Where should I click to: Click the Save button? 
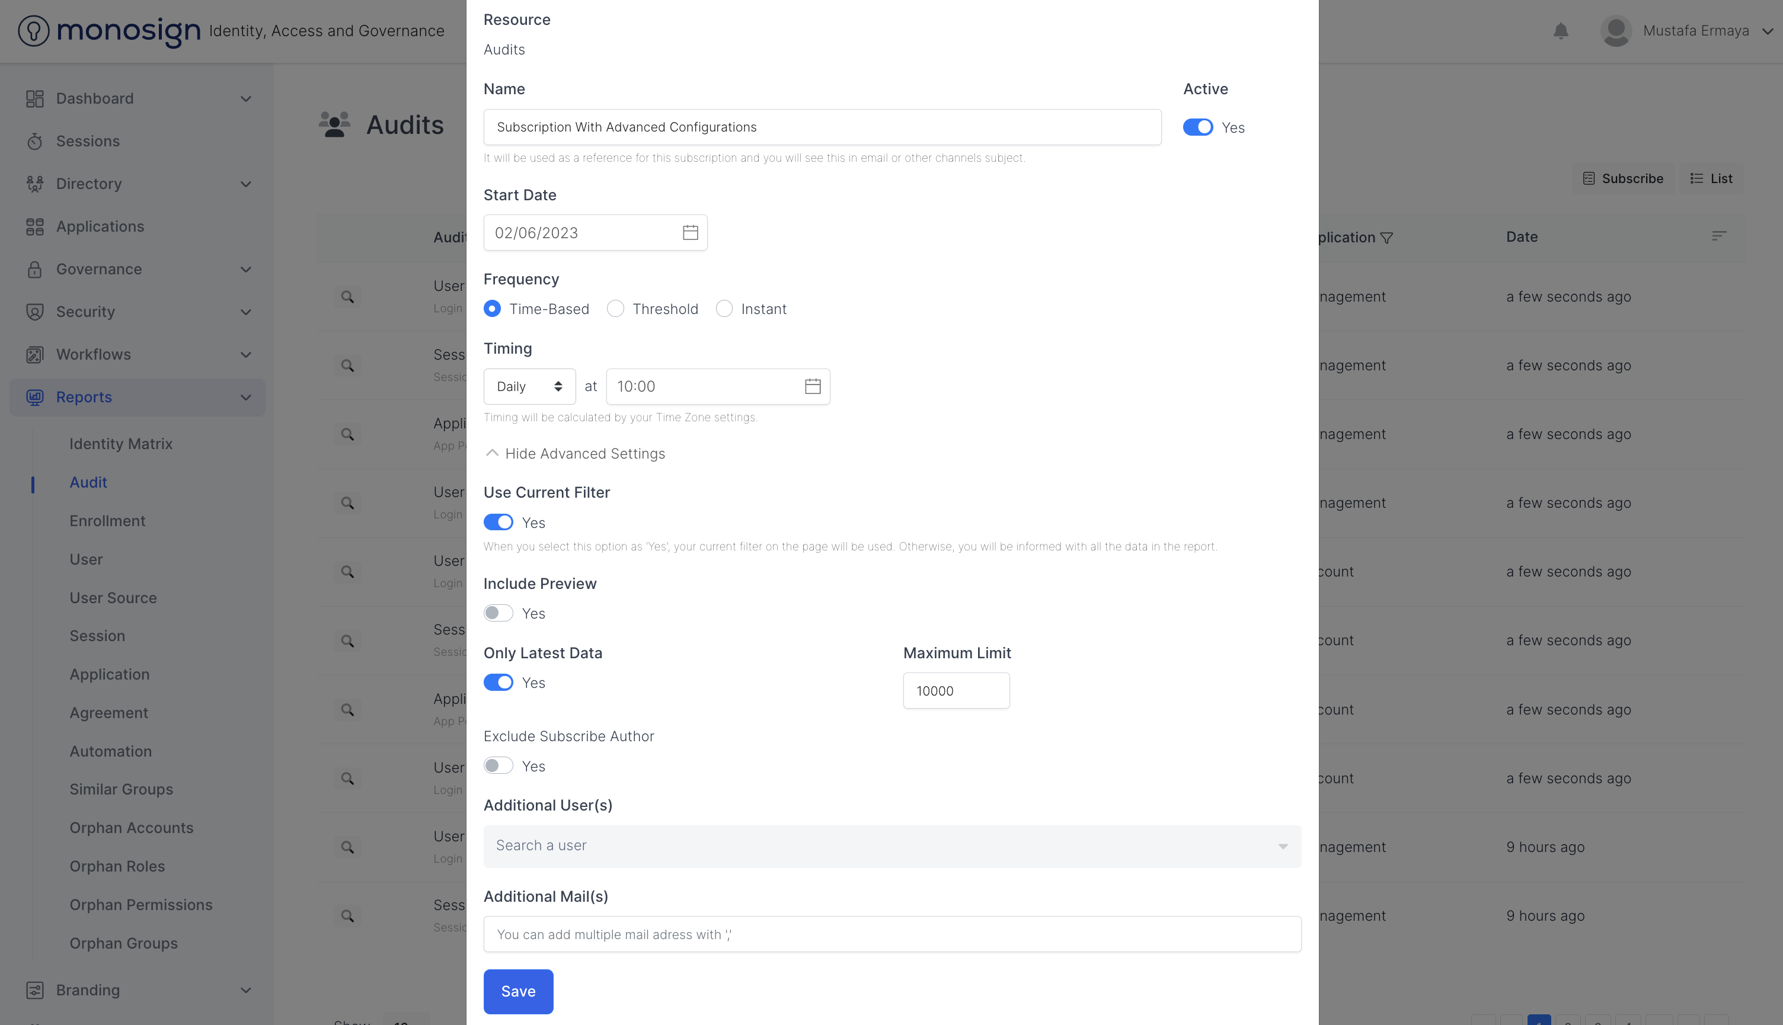pos(517,991)
